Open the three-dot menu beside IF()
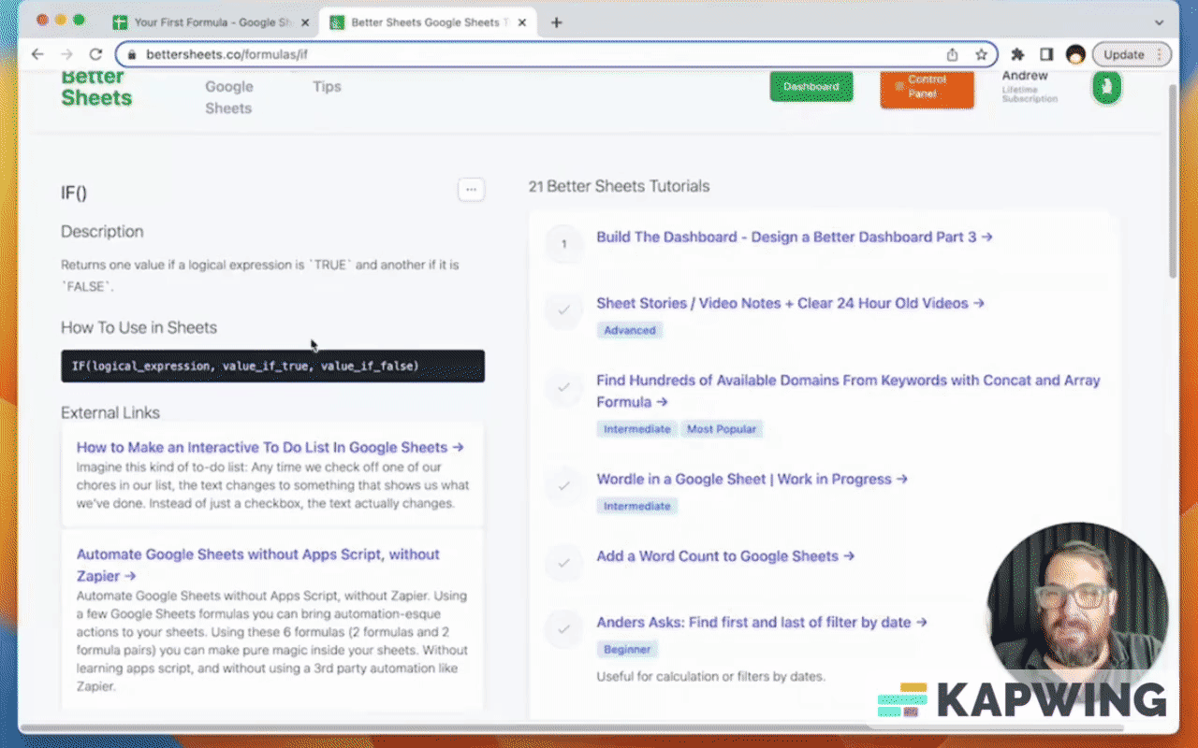 [x=471, y=190]
